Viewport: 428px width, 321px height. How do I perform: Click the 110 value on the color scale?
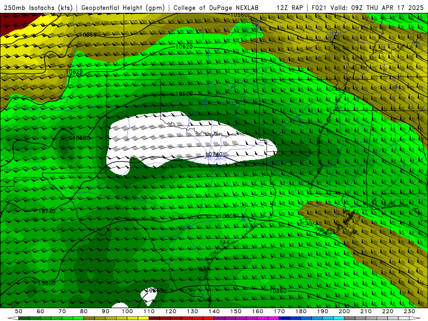(x=149, y=311)
